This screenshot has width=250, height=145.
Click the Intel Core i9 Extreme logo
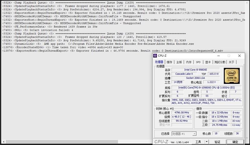(232, 76)
